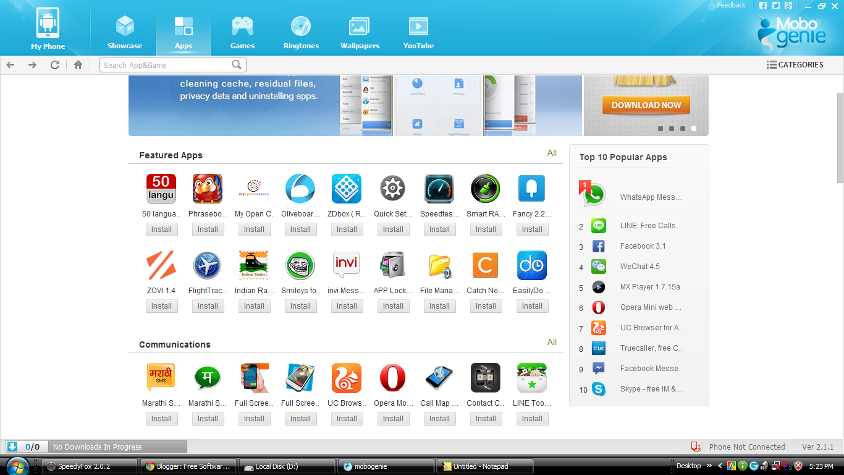Open the downloads arrow icon in status bar
844x475 pixels.
click(12, 446)
